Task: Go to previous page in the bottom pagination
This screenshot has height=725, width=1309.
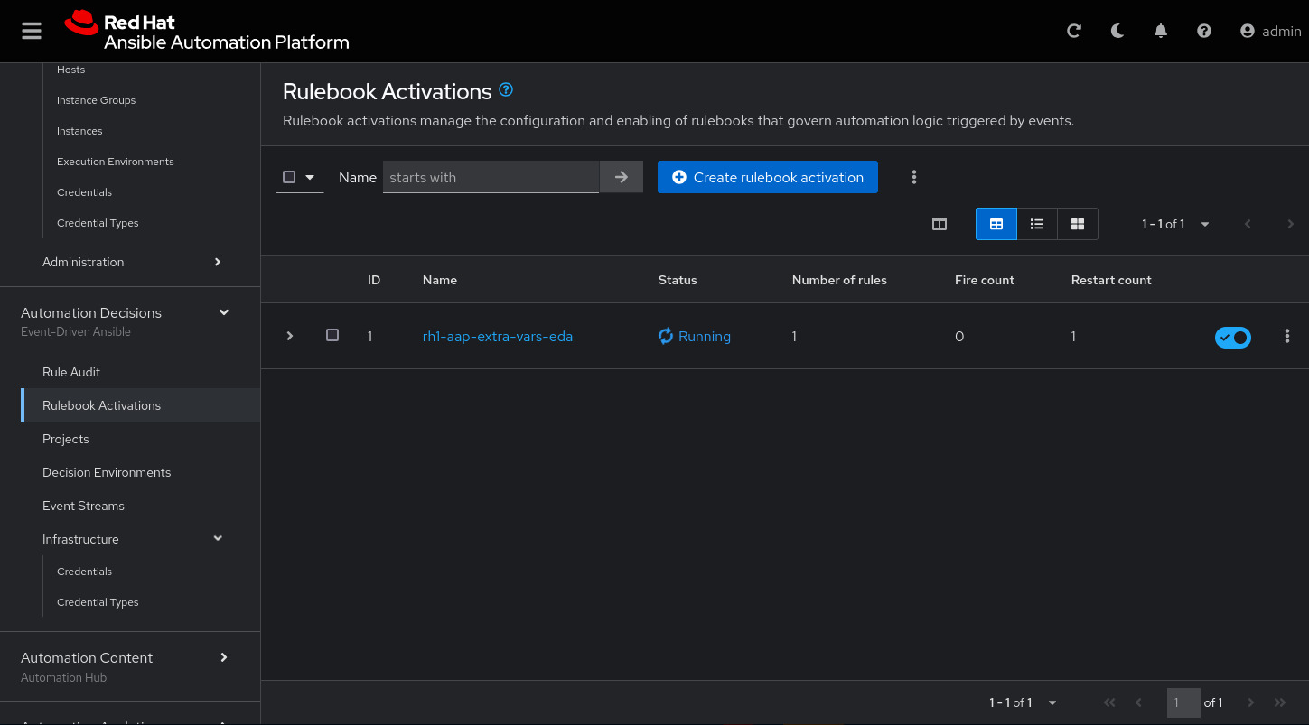Action: click(1139, 702)
